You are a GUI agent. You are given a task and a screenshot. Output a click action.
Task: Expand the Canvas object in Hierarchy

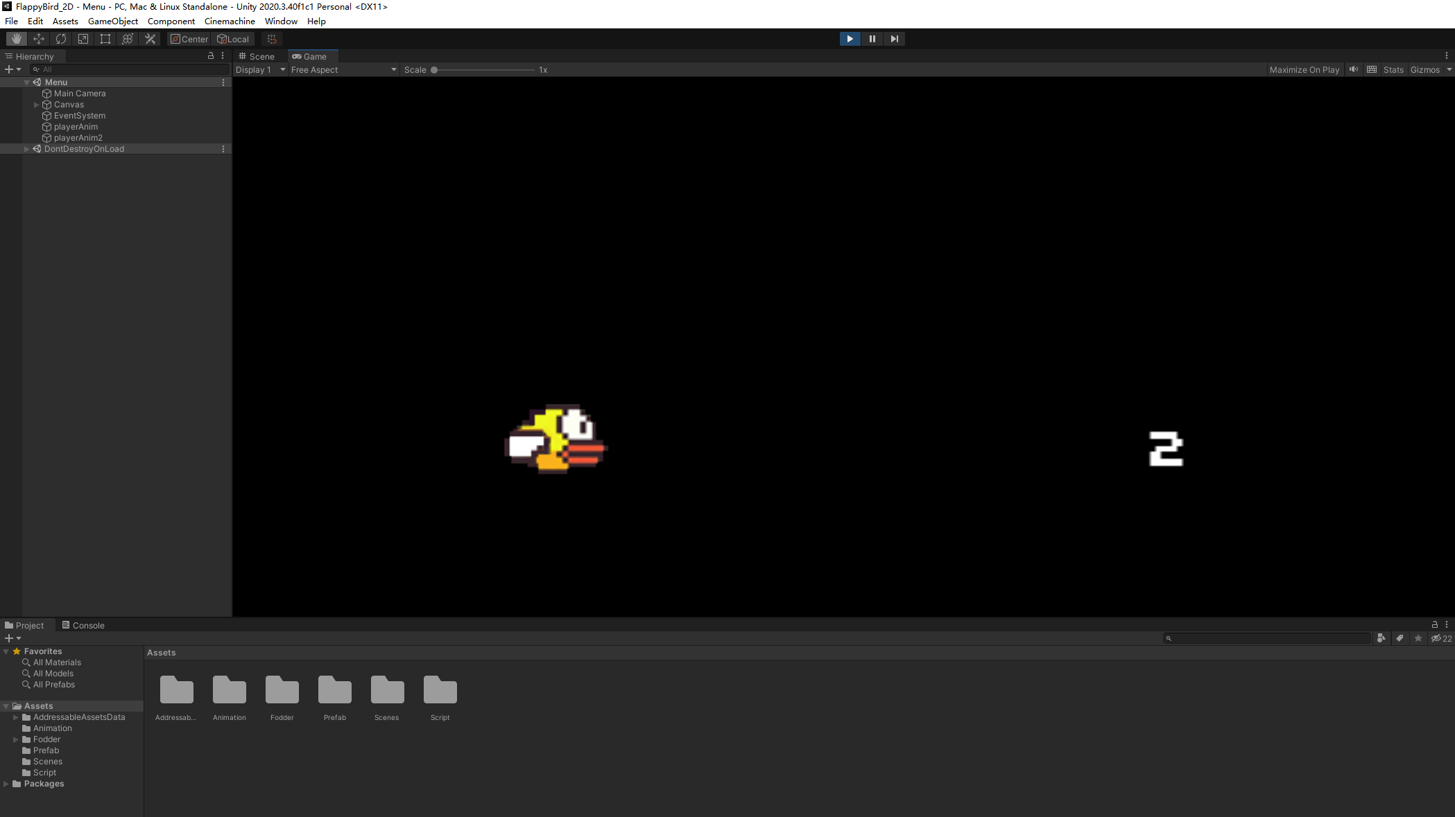pyautogui.click(x=36, y=105)
